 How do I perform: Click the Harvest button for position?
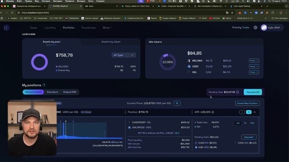(x=249, y=137)
